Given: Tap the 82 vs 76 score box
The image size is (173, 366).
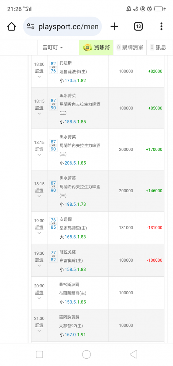Looking at the screenshot, I should coord(53,67).
